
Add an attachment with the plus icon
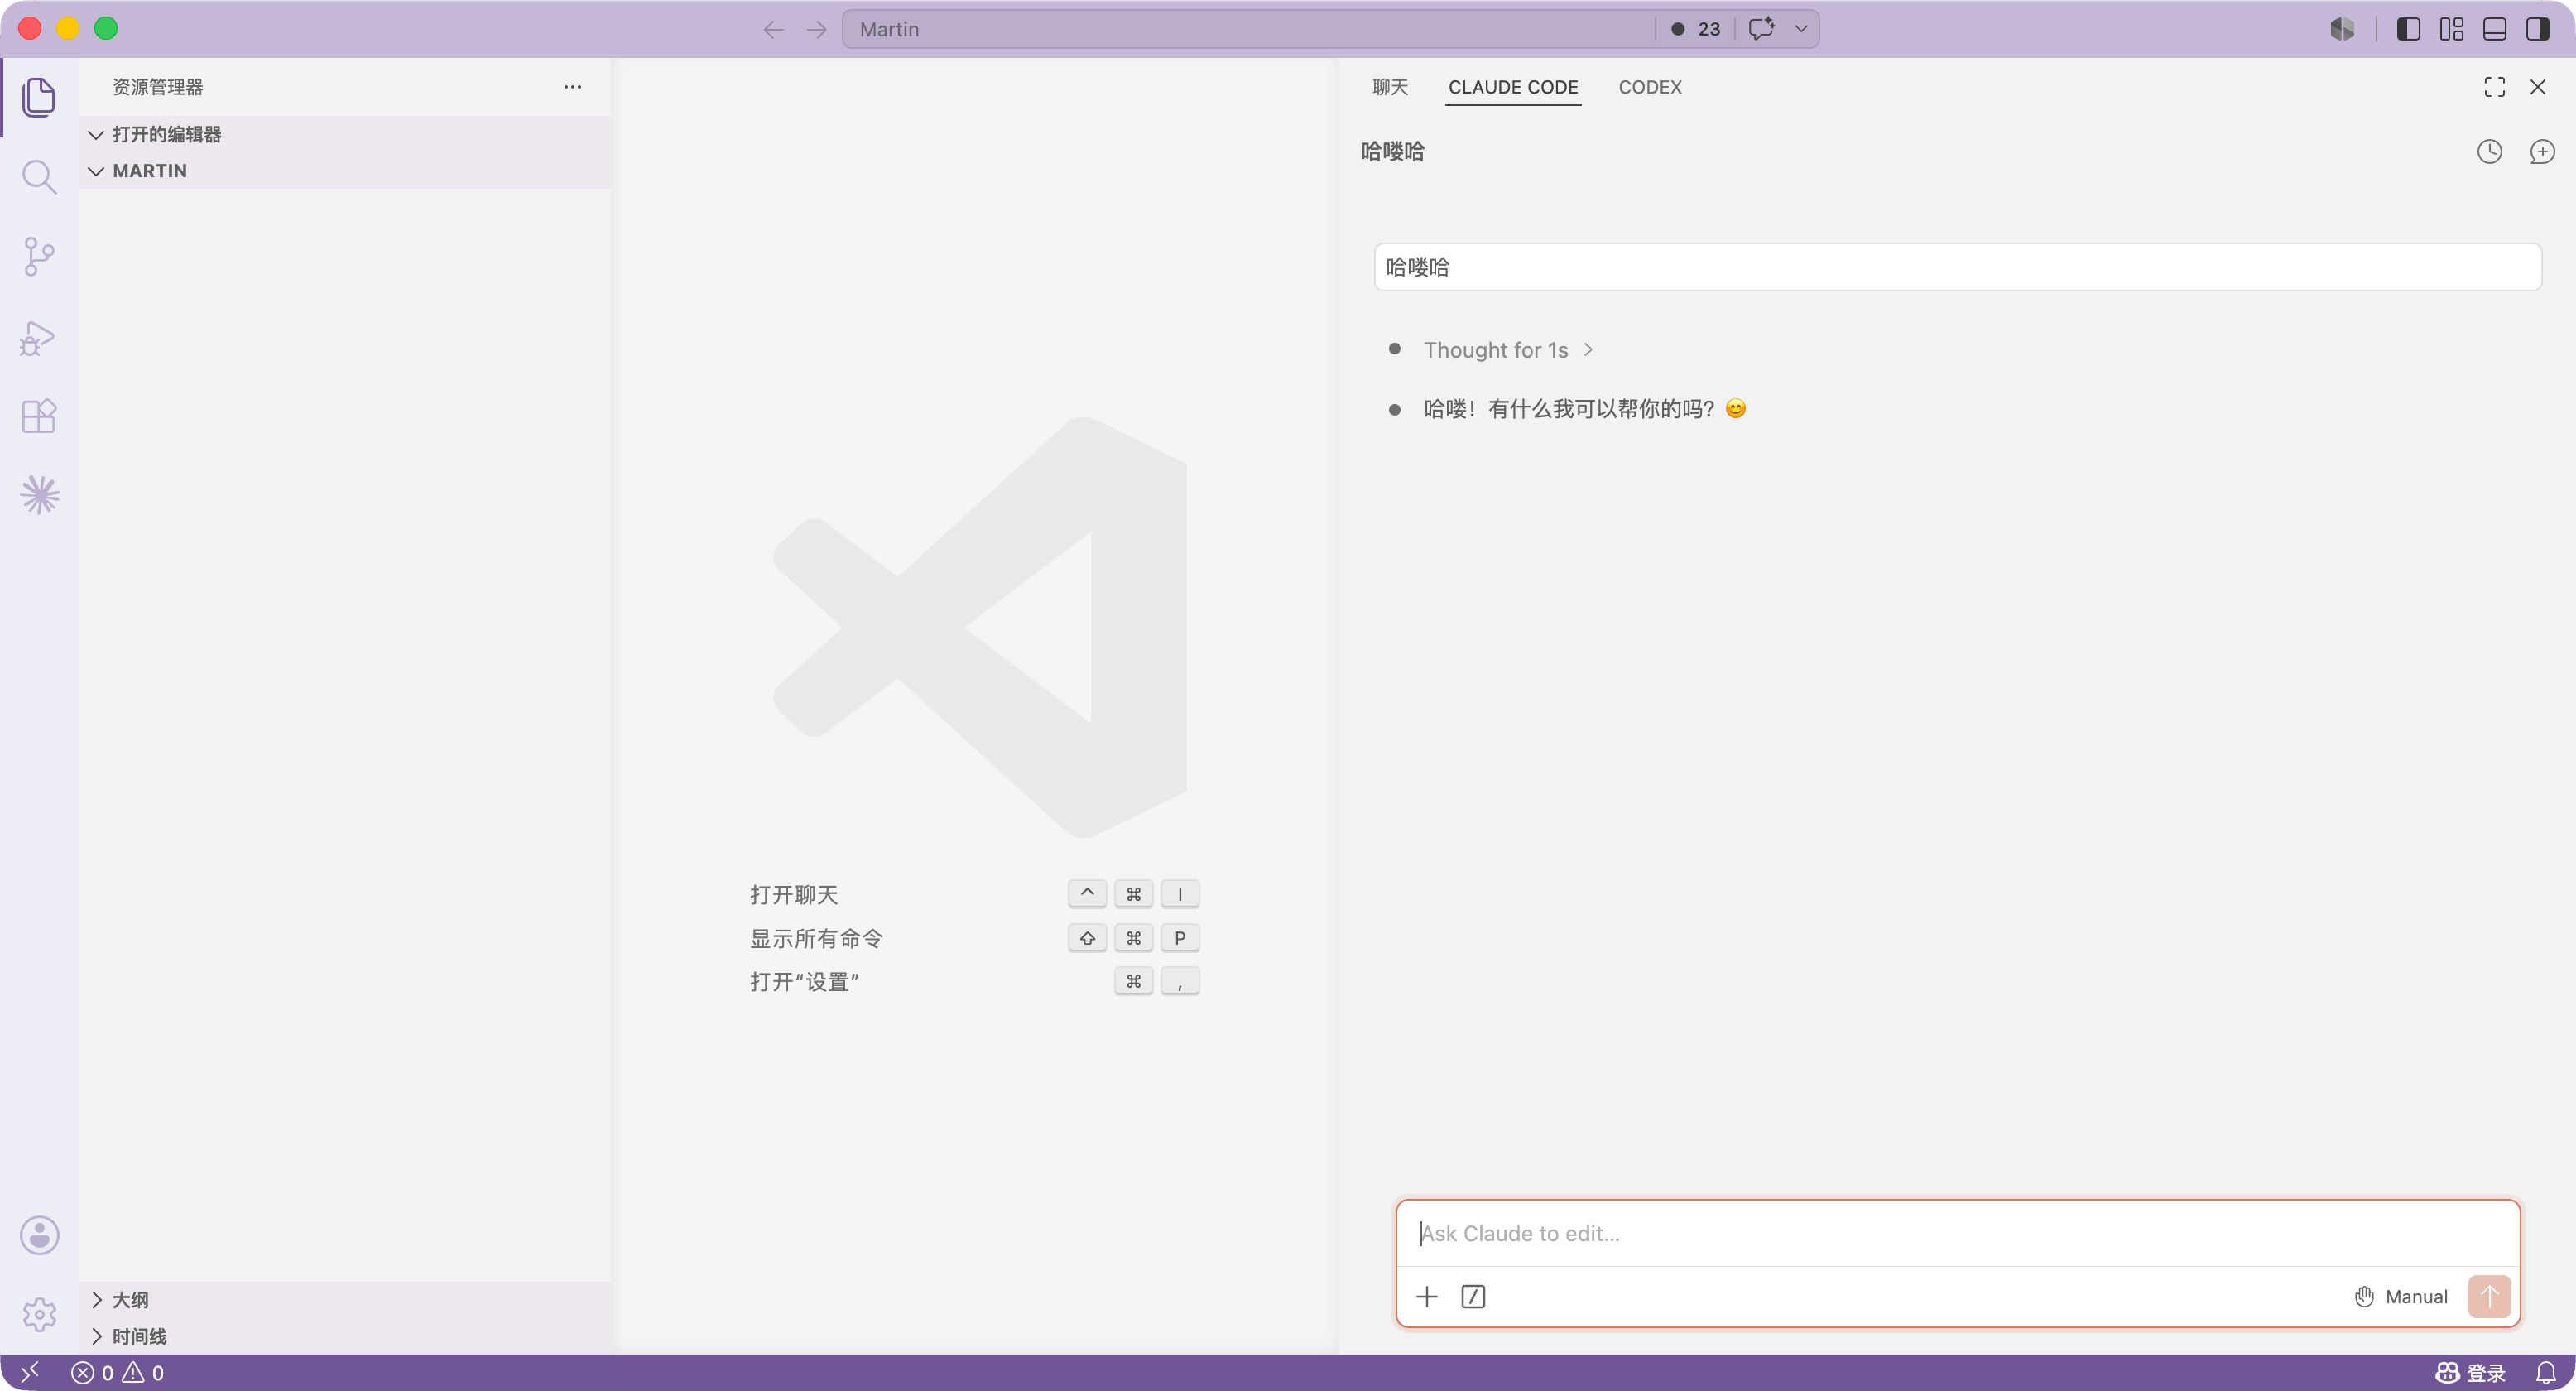(1426, 1296)
